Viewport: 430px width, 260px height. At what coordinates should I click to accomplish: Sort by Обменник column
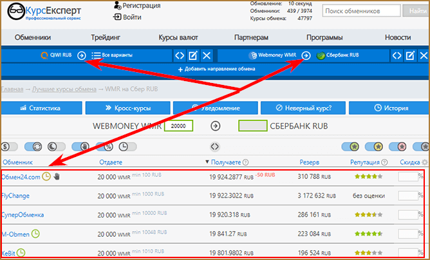[17, 162]
